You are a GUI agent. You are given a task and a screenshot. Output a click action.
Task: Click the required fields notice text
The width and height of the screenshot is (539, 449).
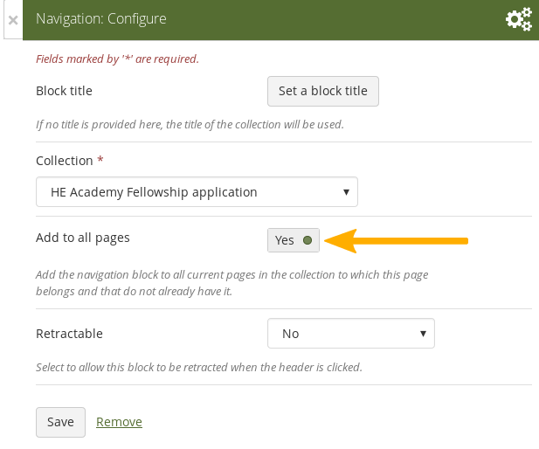click(117, 59)
